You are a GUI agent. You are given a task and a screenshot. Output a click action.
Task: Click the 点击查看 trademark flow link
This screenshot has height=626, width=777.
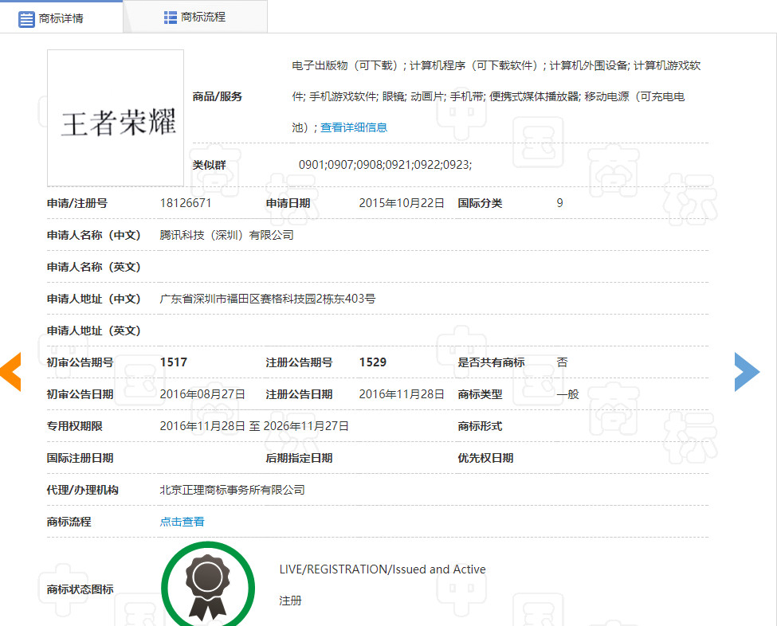[182, 522]
